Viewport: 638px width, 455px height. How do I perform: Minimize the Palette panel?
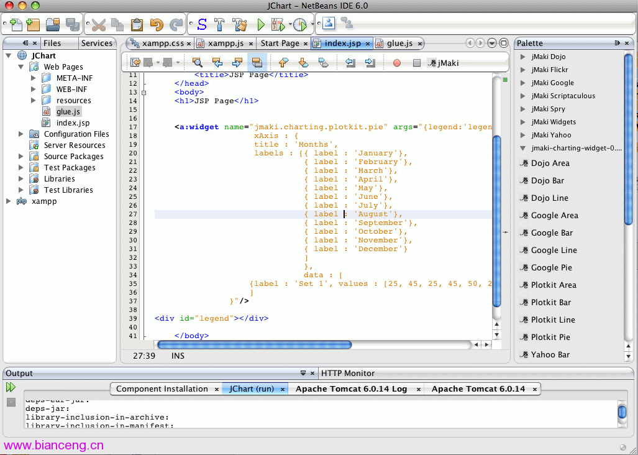617,43
